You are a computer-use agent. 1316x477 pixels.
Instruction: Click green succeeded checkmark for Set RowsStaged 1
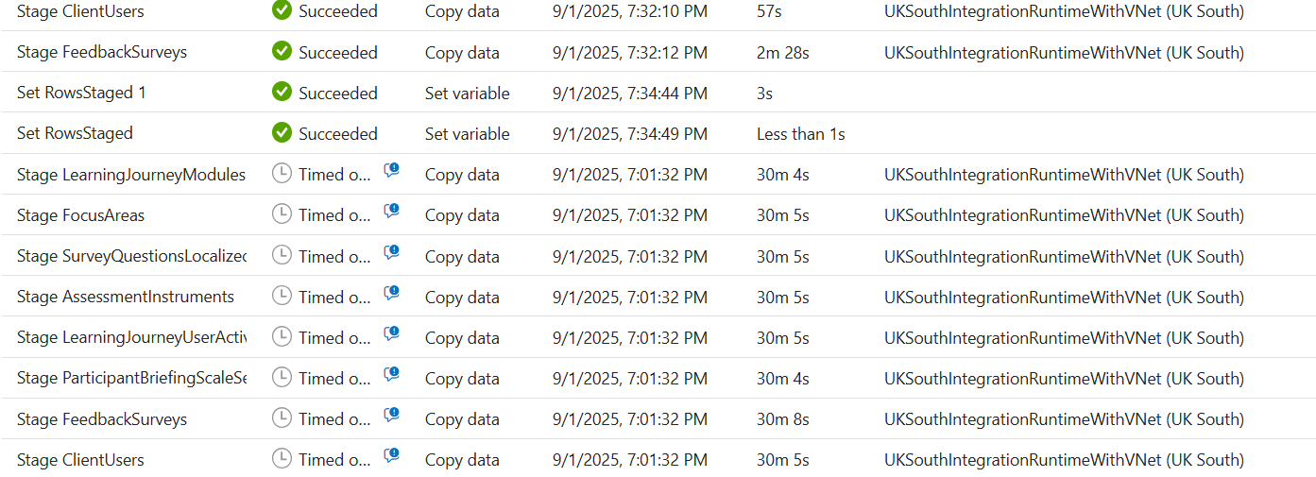(282, 92)
